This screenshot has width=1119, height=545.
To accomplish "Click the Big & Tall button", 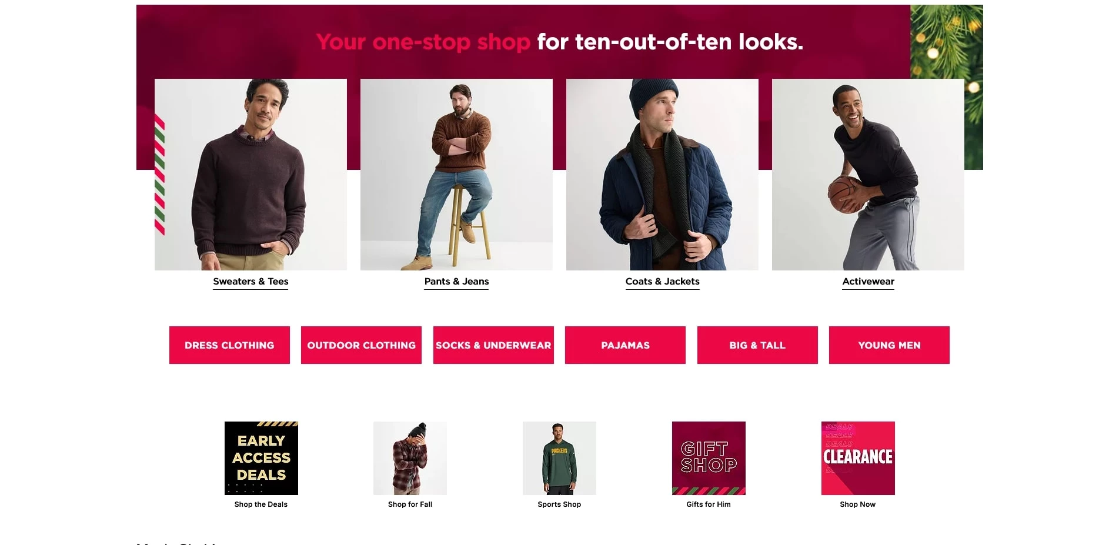I will [757, 345].
